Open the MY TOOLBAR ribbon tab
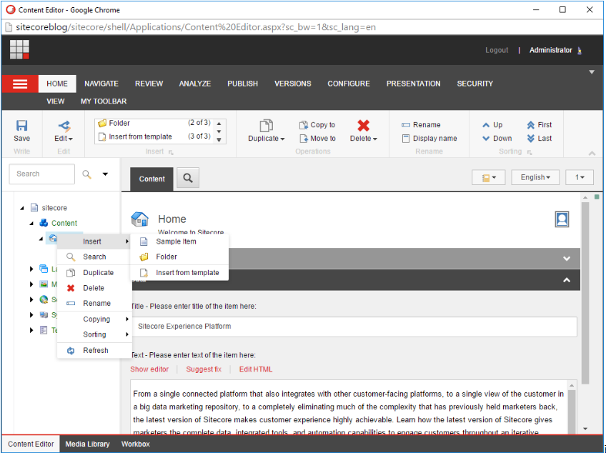The image size is (606, 453). pyautogui.click(x=104, y=101)
